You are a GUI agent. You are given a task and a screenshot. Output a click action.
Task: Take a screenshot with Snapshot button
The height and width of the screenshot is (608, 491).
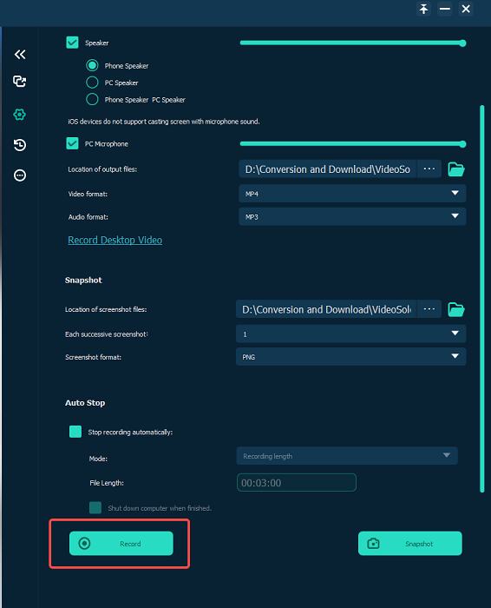point(410,543)
